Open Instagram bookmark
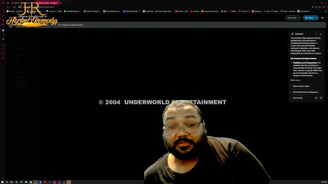The width and height of the screenshot is (328, 184). click(x=257, y=11)
